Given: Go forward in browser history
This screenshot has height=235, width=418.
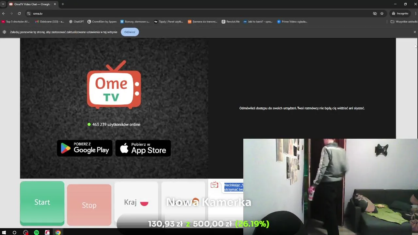Looking at the screenshot, I should point(11,13).
